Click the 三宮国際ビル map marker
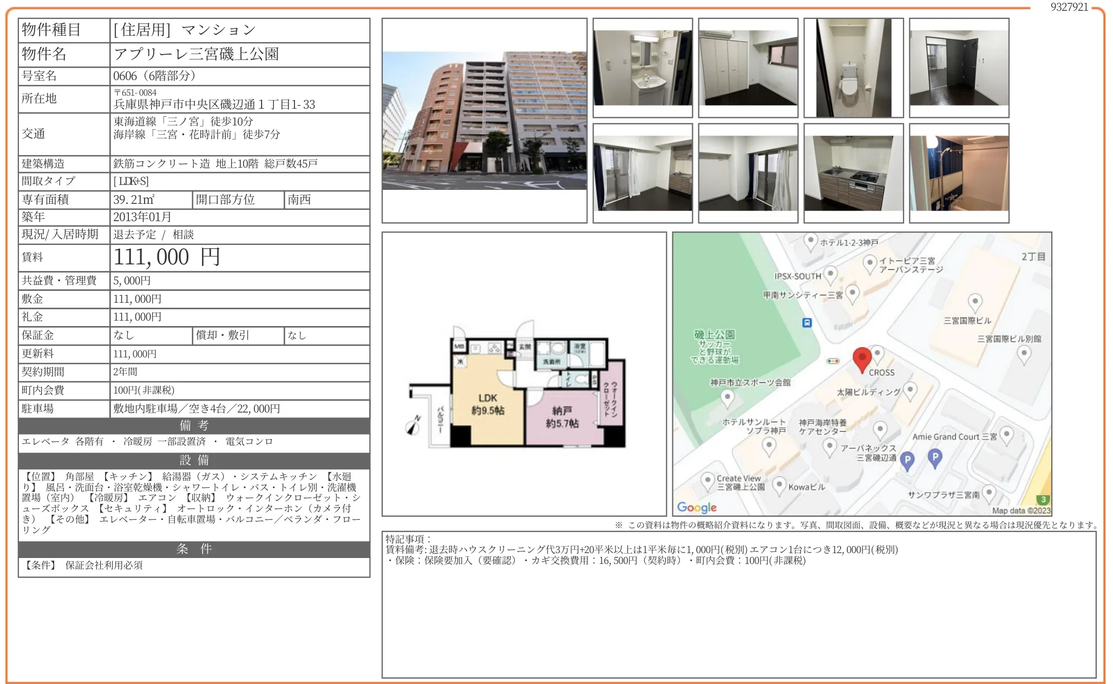 coord(974,302)
